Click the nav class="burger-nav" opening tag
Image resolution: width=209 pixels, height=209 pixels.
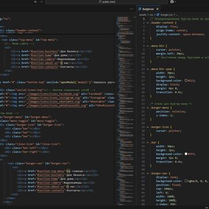pyautogui.click(x=39, y=164)
